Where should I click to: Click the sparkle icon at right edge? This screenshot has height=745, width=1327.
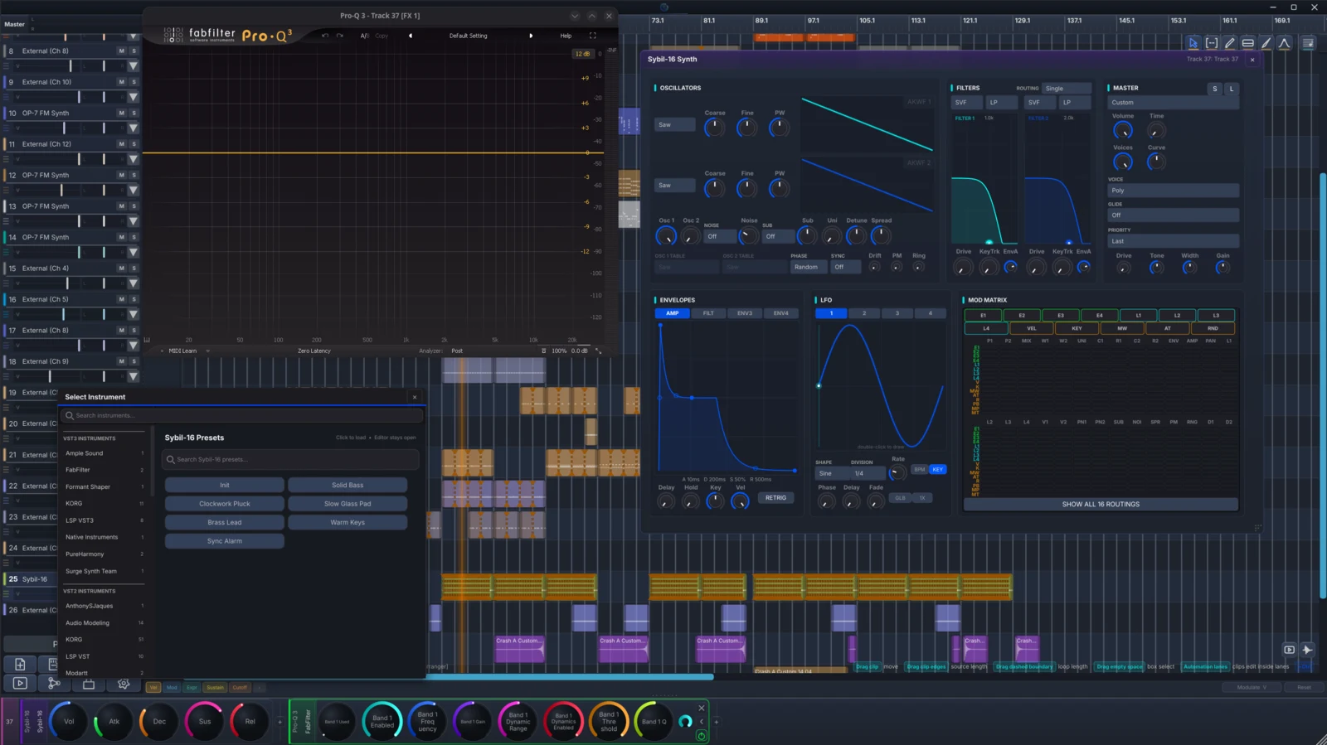1307,650
